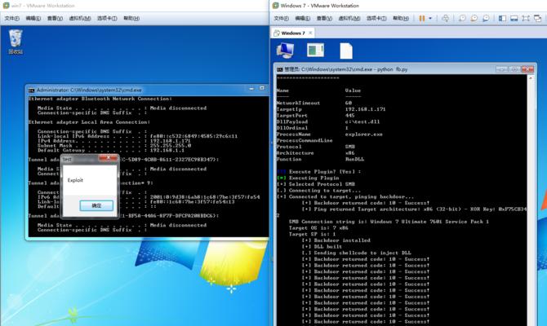Switch to Unity mode toolbar icon
The width and height of the screenshot is (547, 326).
[537, 18]
